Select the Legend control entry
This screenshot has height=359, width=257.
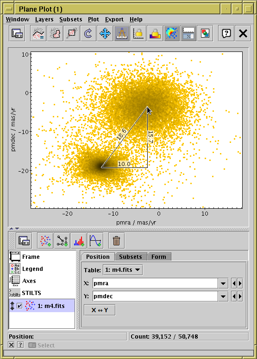pos(42,269)
